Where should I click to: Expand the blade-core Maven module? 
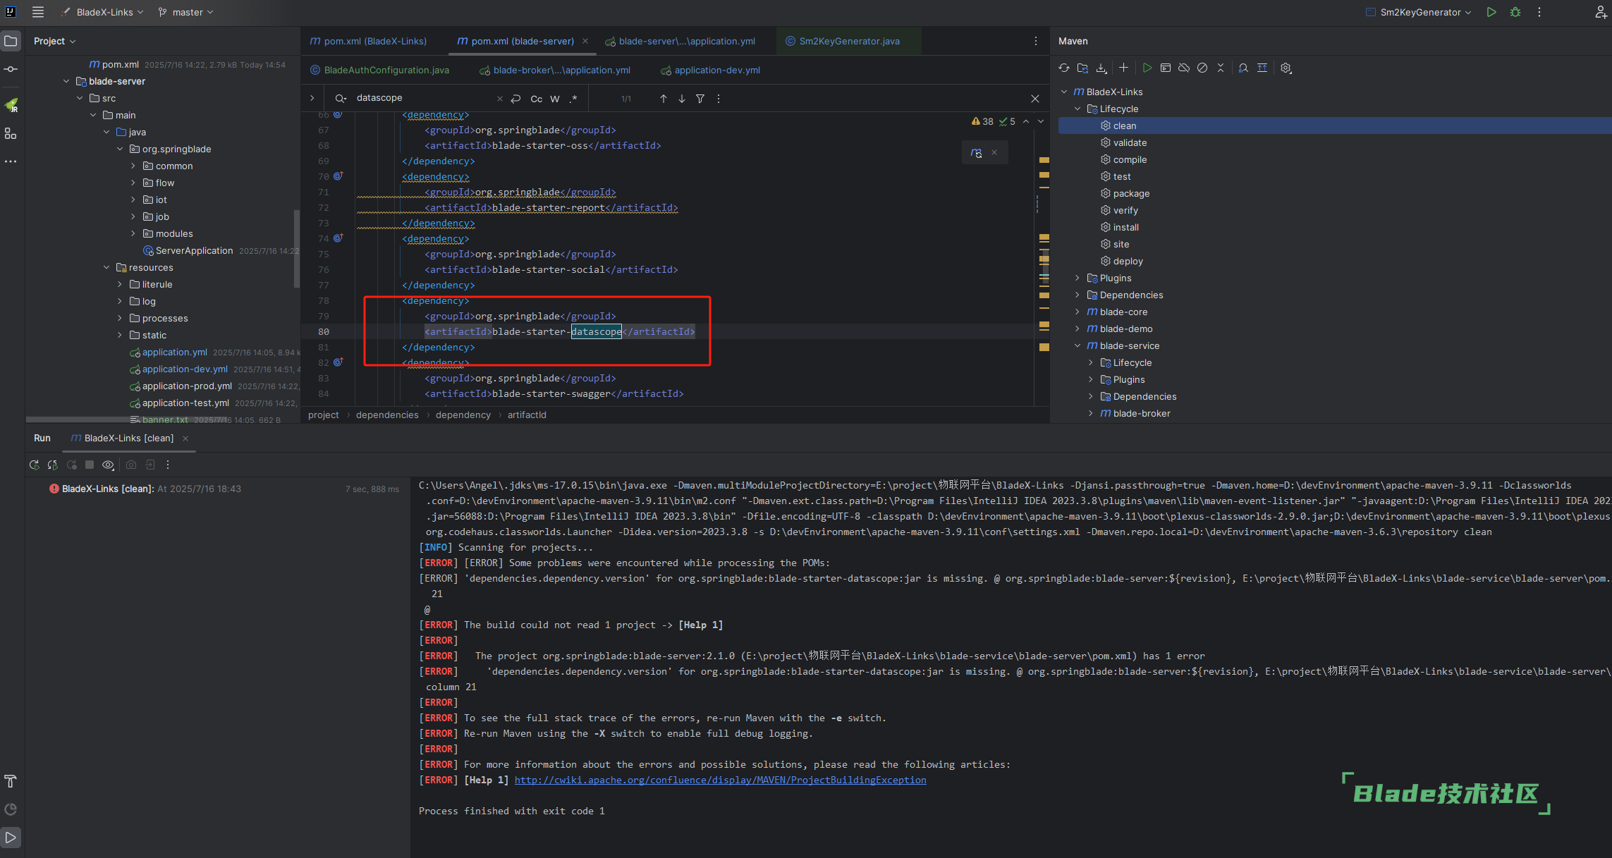click(1077, 312)
